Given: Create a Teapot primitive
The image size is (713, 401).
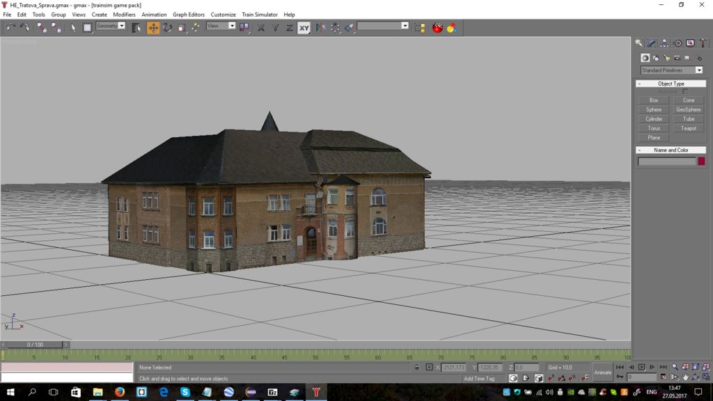Looking at the screenshot, I should tap(689, 128).
